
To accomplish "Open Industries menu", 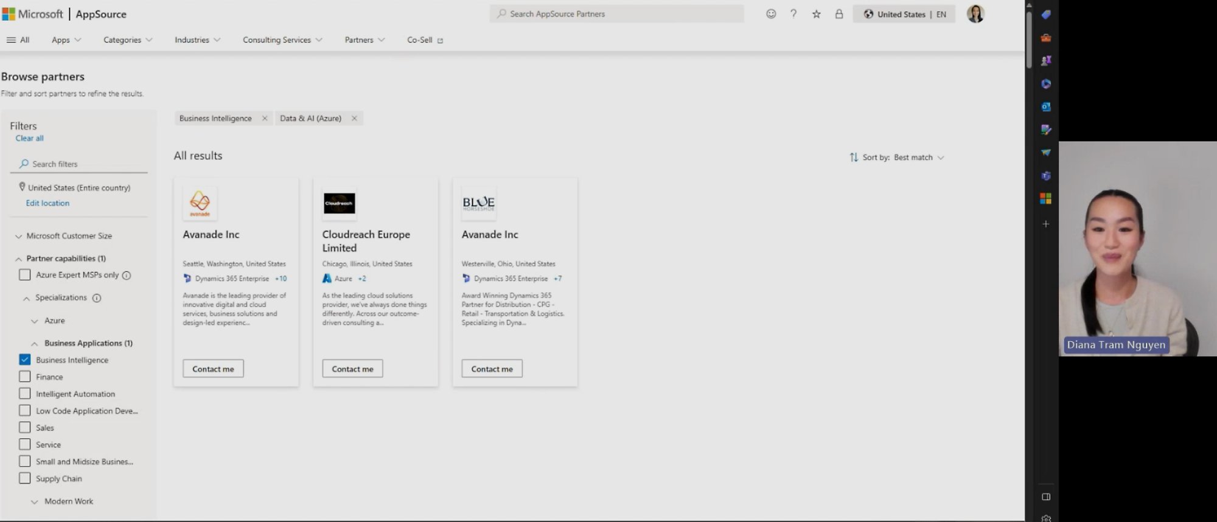I will [197, 40].
